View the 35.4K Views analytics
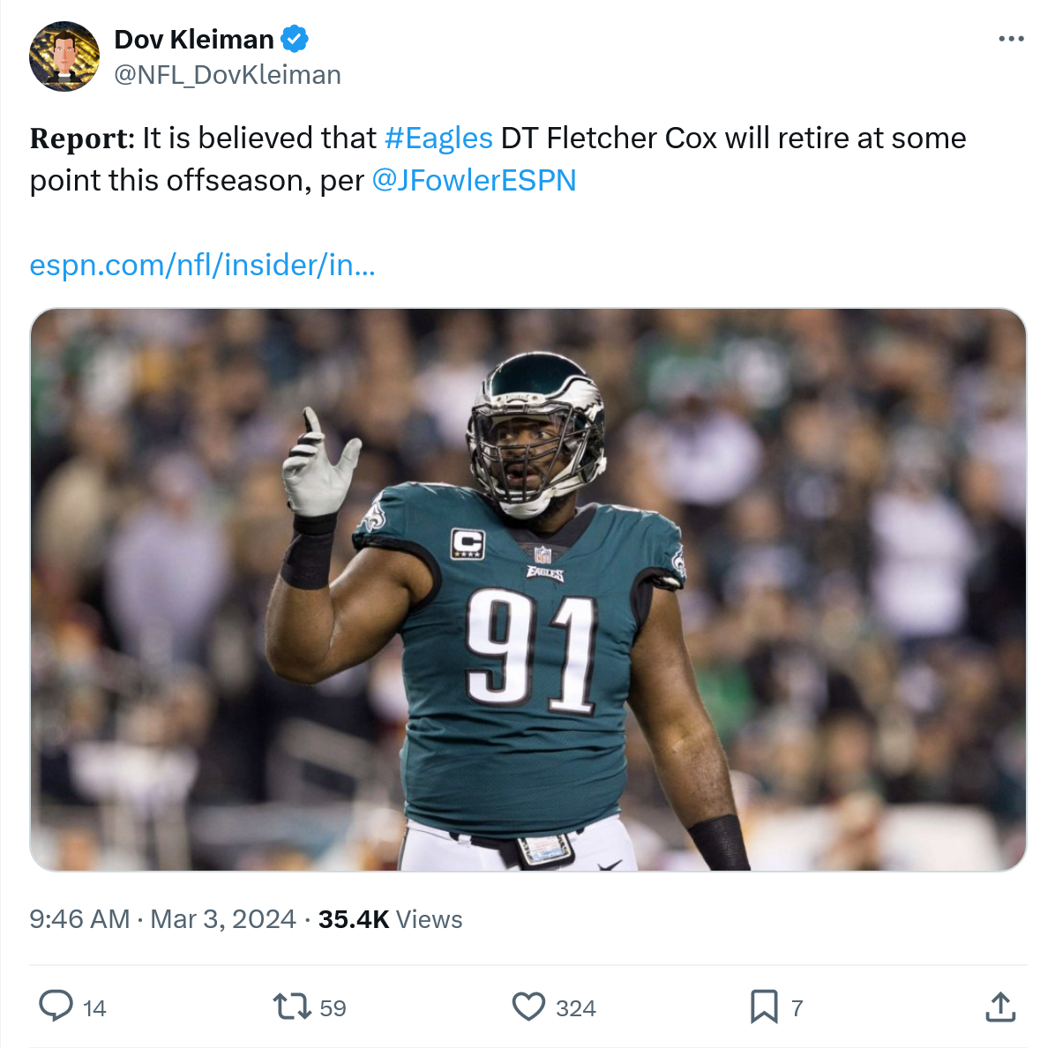 coord(390,919)
